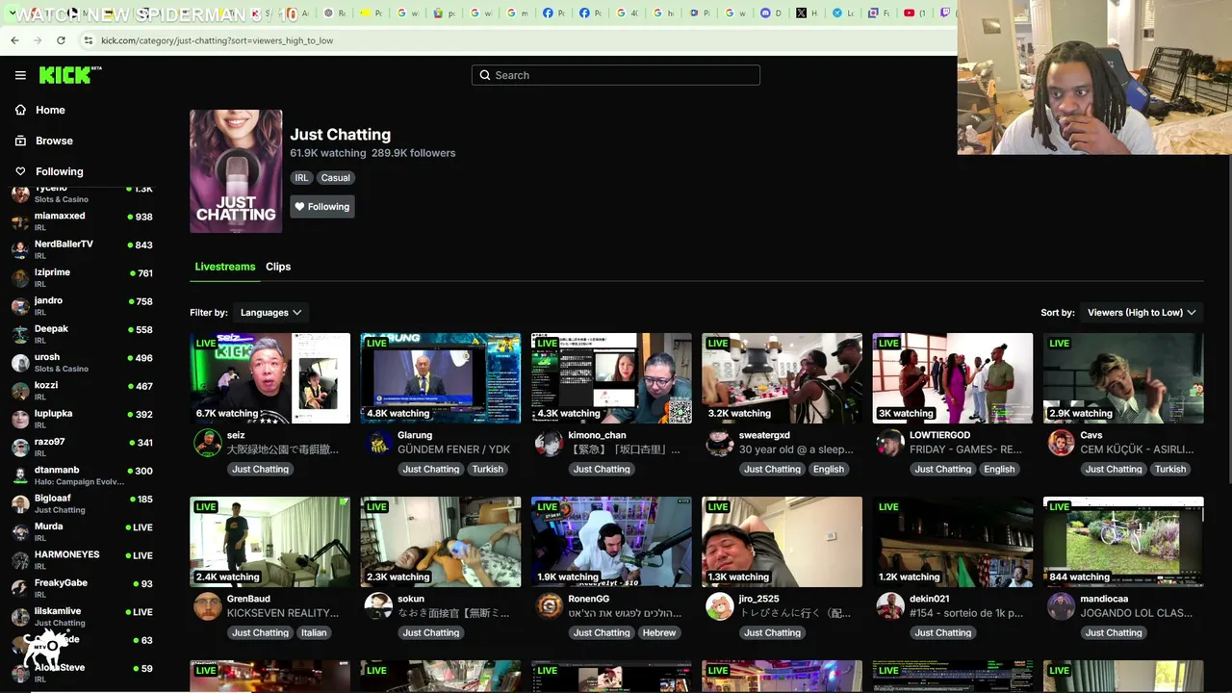Open the Viewers (High to Low) sort dropdown
Image resolution: width=1232 pixels, height=693 pixels.
1142,312
